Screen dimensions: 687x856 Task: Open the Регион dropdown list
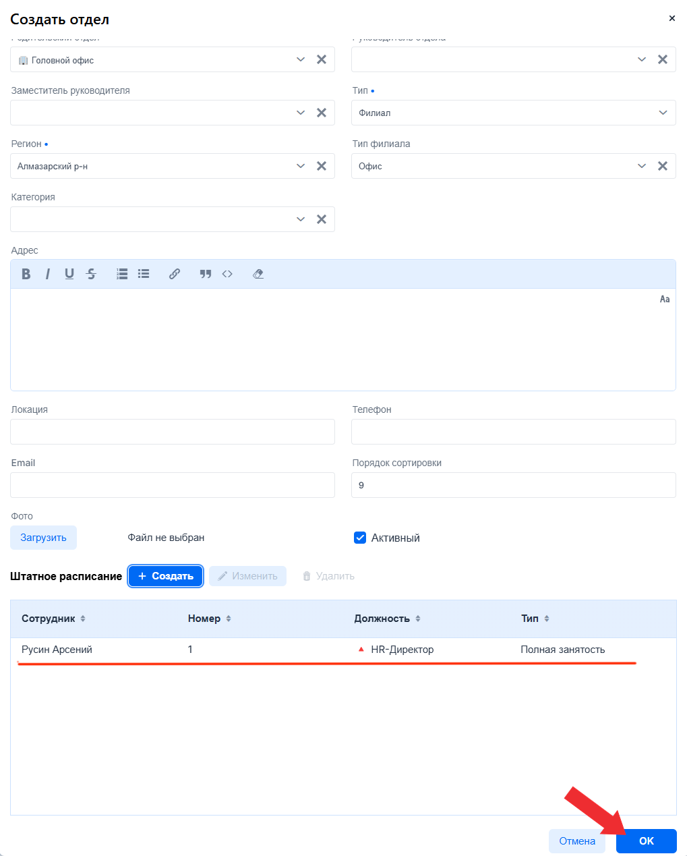pos(301,166)
